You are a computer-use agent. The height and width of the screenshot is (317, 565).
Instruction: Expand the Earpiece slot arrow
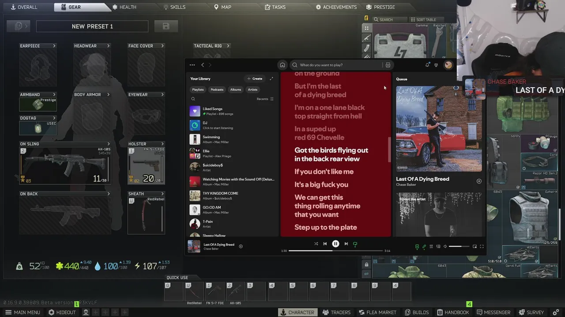(54, 46)
